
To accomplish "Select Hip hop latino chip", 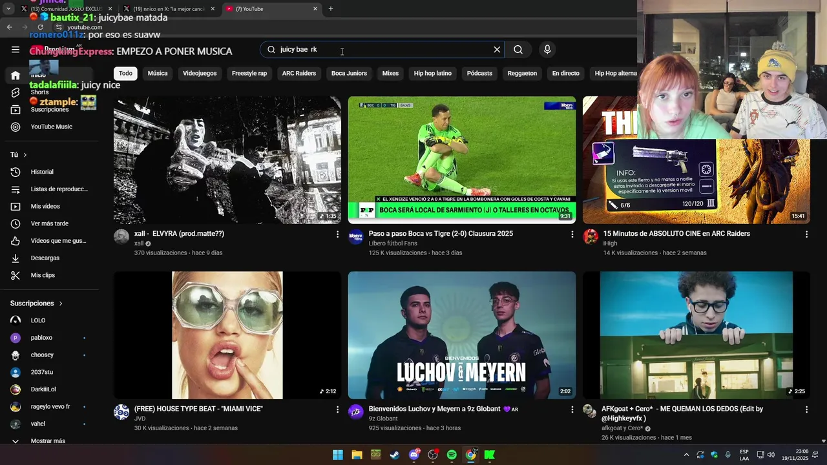I will (433, 73).
